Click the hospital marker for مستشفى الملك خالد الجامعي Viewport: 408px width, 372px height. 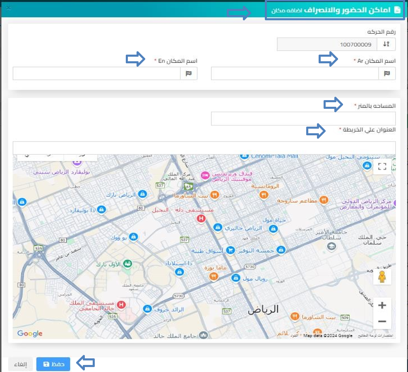coord(121,305)
